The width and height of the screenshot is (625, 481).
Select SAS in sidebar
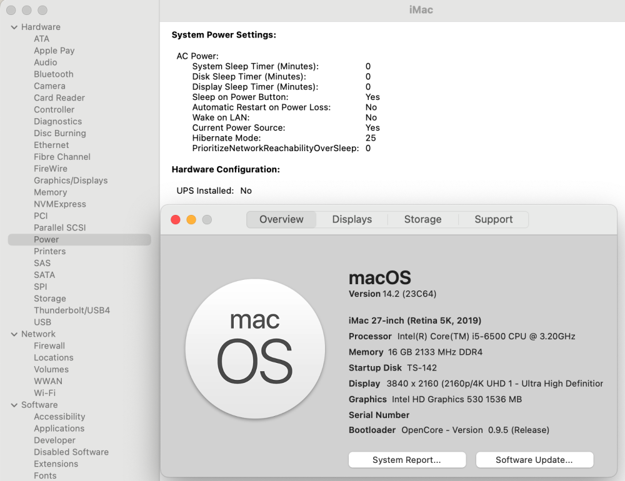coord(42,264)
